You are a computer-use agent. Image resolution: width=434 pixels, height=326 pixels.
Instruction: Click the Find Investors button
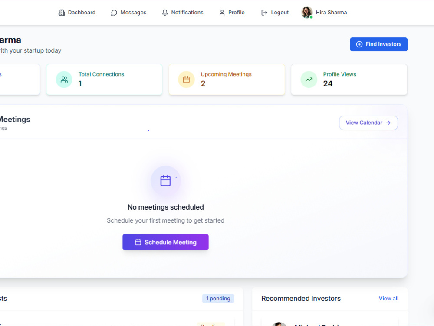point(378,44)
